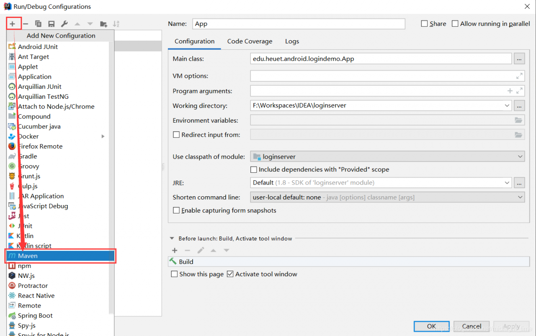This screenshot has height=336, width=536.
Task: Select Maven configuration type
Action: tap(60, 256)
